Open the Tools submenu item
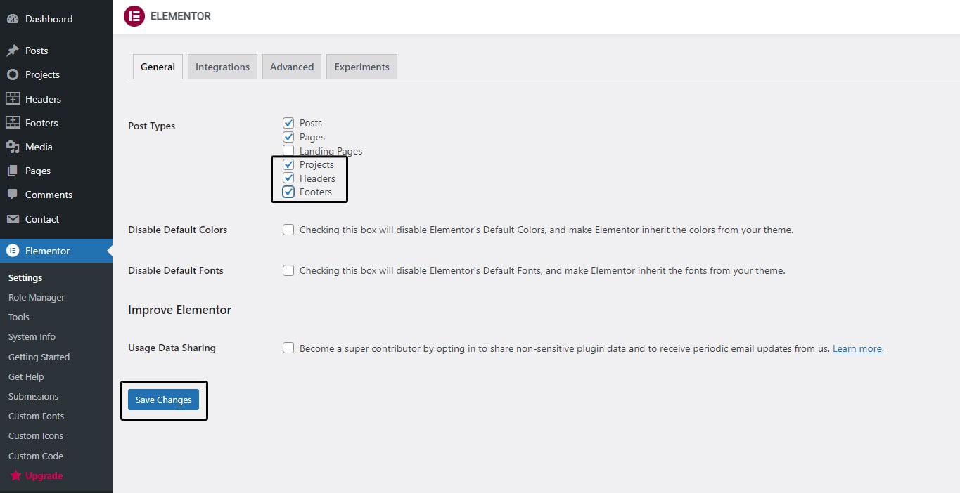Image resolution: width=960 pixels, height=493 pixels. click(x=19, y=317)
